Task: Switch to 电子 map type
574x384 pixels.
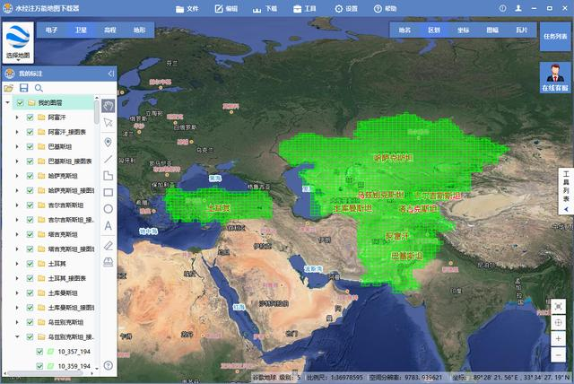Action: (x=52, y=30)
